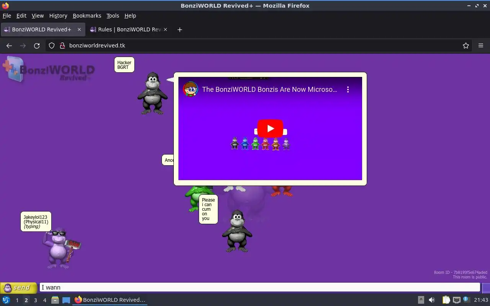Open the taskbar application launcher menu

(x=6, y=300)
